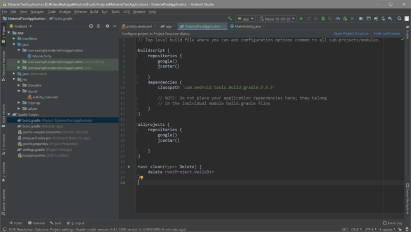The height and width of the screenshot is (232, 411).
Task: Expand the mipmap folder
Action: point(19,102)
